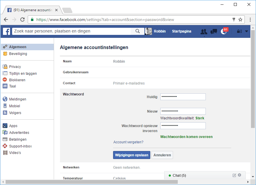Switch to the Algemeen settings tab

18,46
